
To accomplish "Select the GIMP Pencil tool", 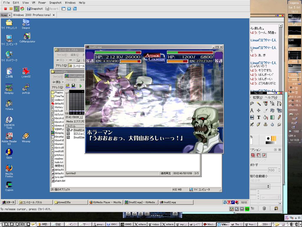I will pyautogui.click(x=279, y=117).
